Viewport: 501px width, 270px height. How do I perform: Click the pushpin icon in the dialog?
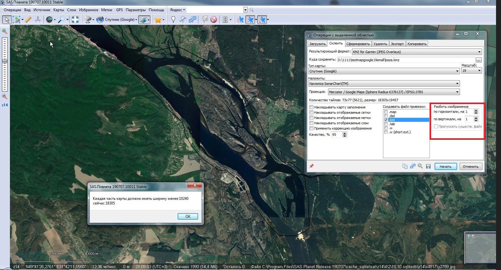(x=312, y=166)
